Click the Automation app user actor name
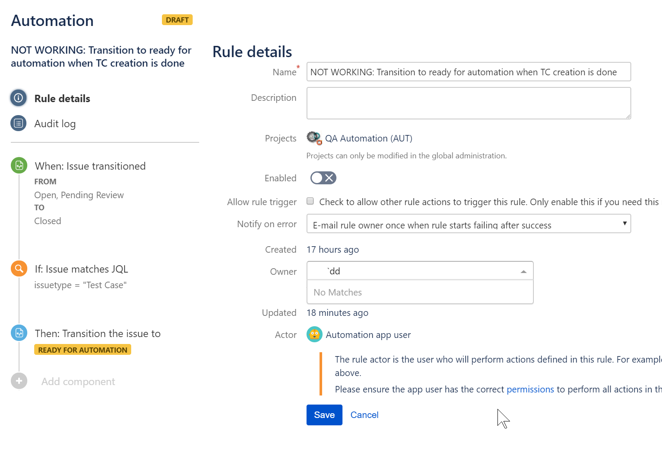Screen dimensions: 662x450 coord(368,335)
